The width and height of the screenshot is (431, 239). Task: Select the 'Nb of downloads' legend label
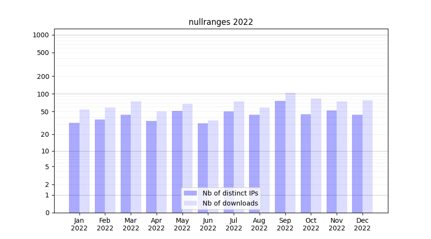230,203
